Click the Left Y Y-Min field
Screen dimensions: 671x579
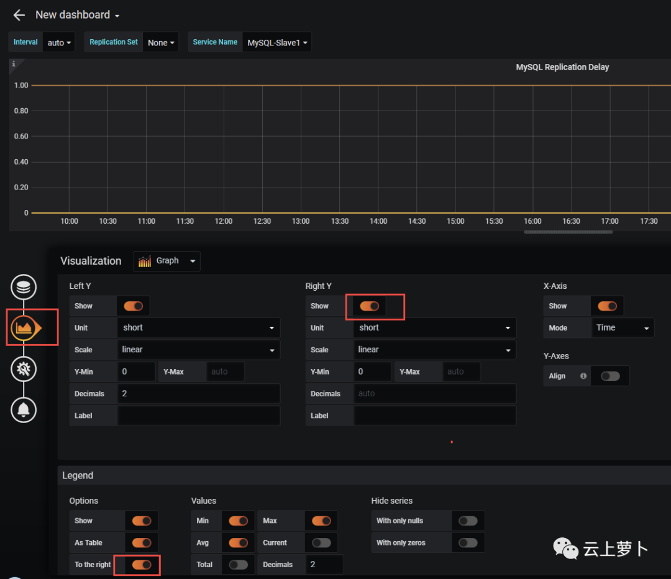pyautogui.click(x=137, y=372)
